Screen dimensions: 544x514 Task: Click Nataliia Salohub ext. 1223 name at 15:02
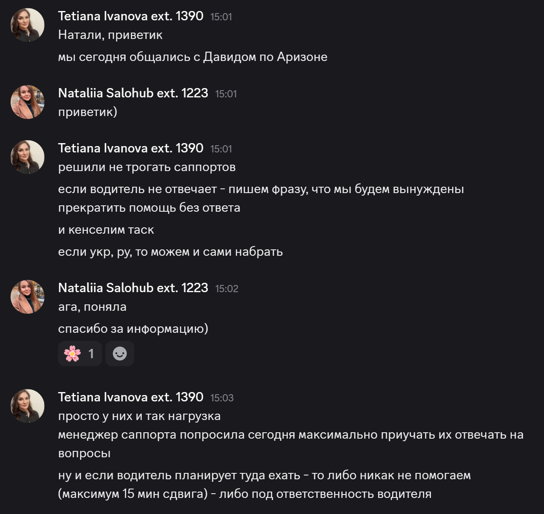click(133, 288)
